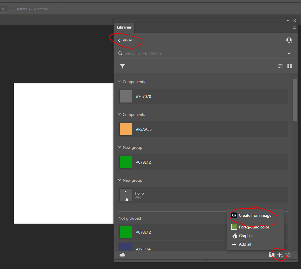The height and width of the screenshot is (269, 301).
Task: Go back using the library back arrow
Action: pyautogui.click(x=119, y=40)
